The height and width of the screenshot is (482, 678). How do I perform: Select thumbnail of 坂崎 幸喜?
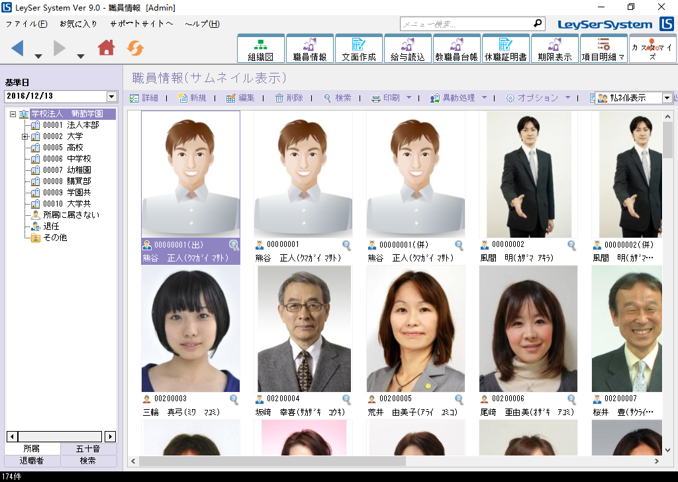[x=304, y=329]
